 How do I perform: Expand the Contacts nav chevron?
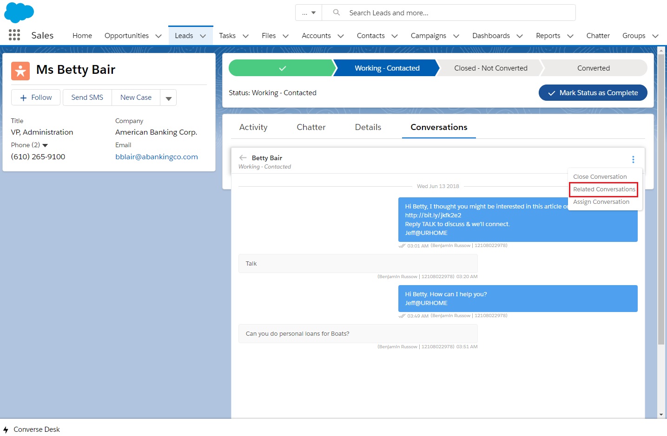coord(395,36)
